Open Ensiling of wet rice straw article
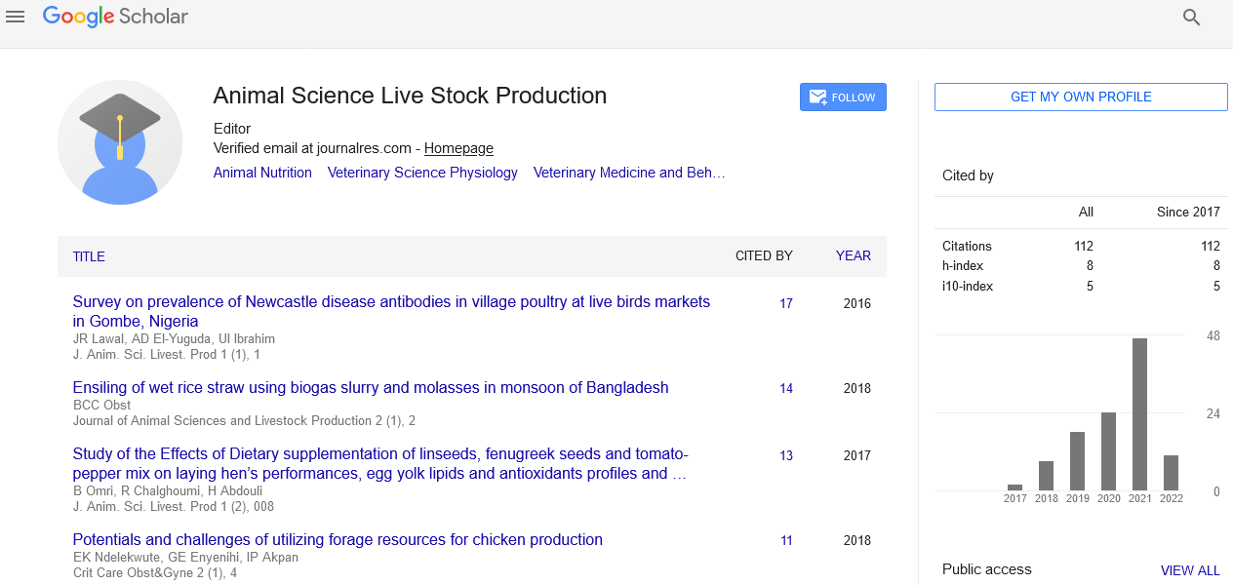The width and height of the screenshot is (1233, 585). (x=371, y=387)
